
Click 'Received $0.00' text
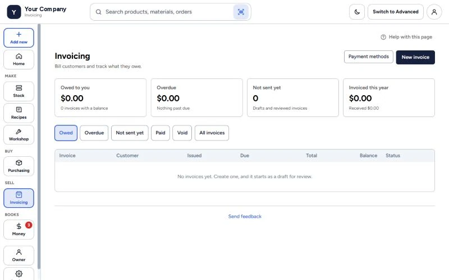point(364,108)
